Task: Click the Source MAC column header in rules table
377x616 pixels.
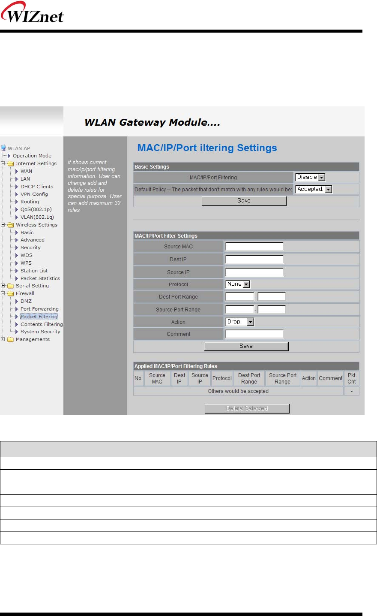Action: point(157,378)
